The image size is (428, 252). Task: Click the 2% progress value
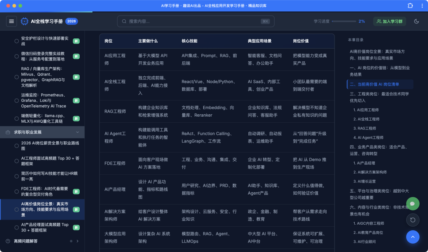coord(362,21)
